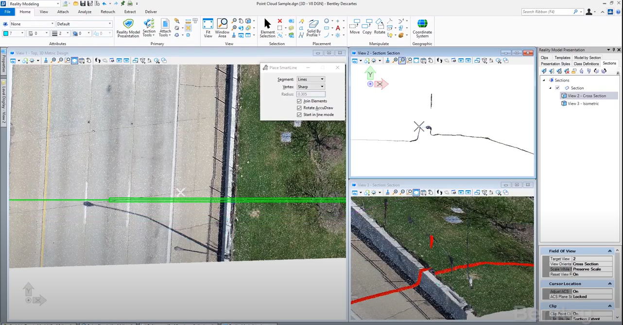The image size is (623, 325).
Task: Open Templates tab in presentation panel
Action: coord(562,58)
